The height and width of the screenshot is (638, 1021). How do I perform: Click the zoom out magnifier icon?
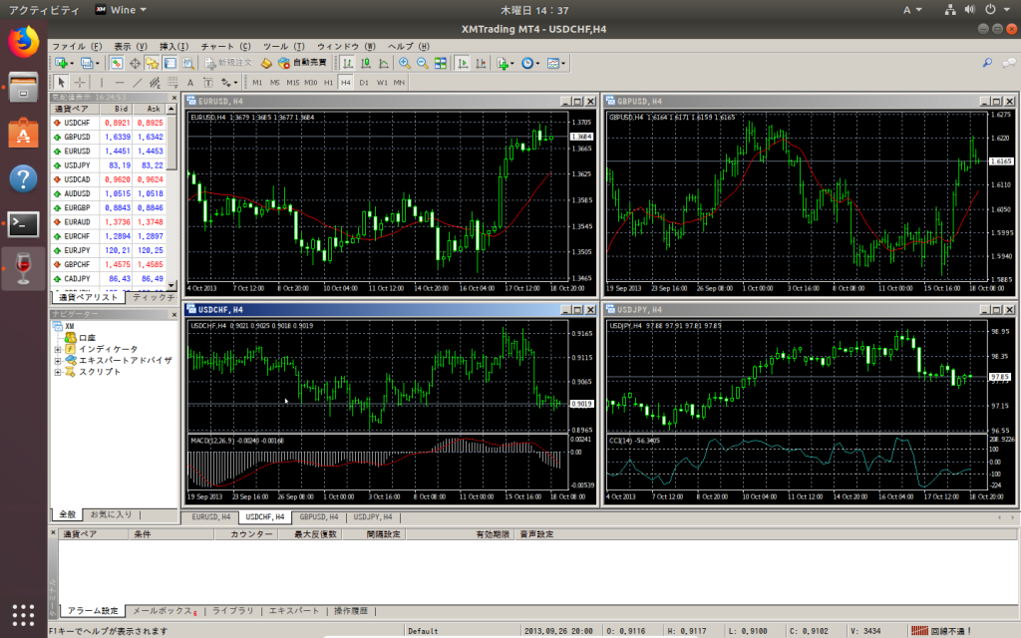[422, 63]
